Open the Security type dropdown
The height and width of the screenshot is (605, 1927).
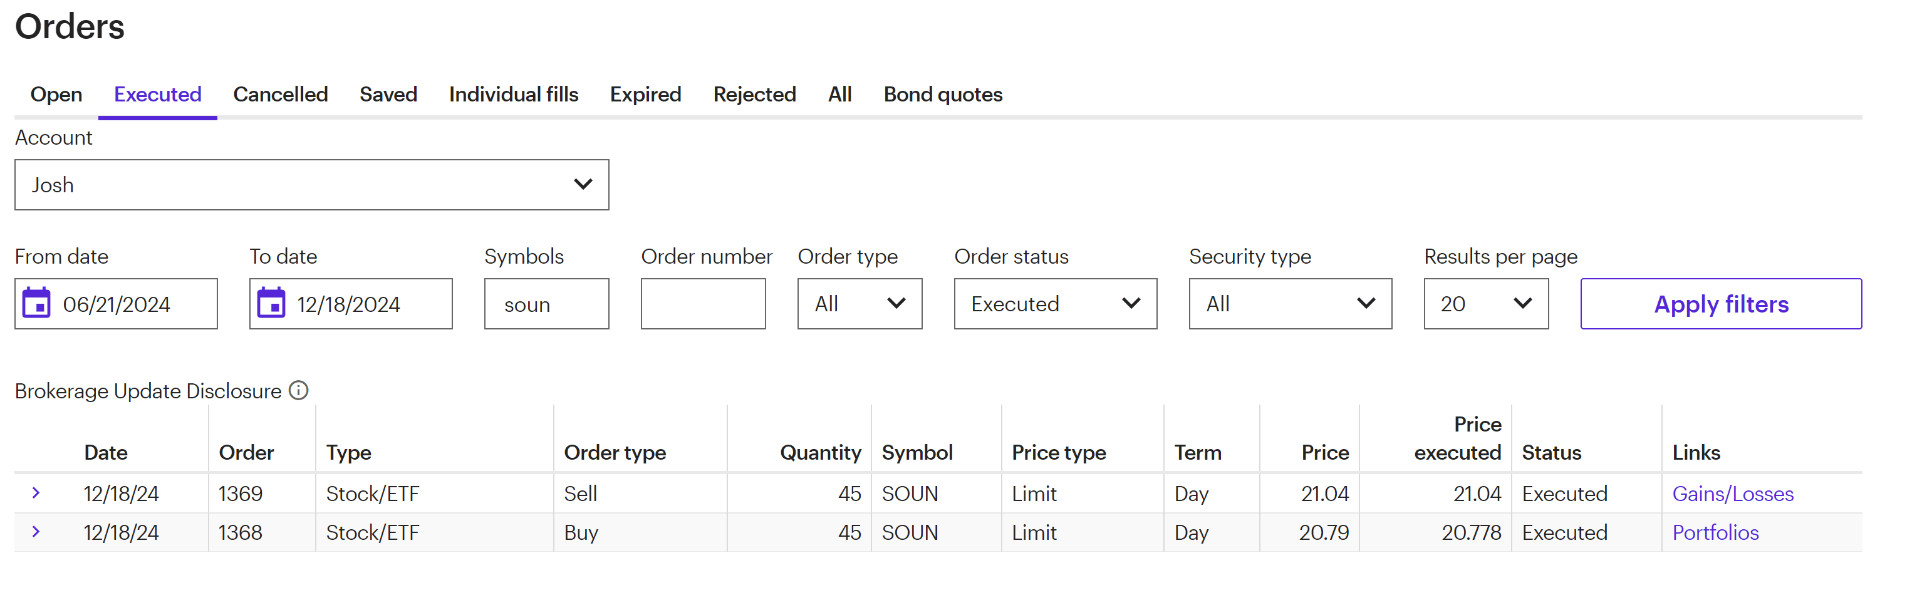[x=1290, y=304]
